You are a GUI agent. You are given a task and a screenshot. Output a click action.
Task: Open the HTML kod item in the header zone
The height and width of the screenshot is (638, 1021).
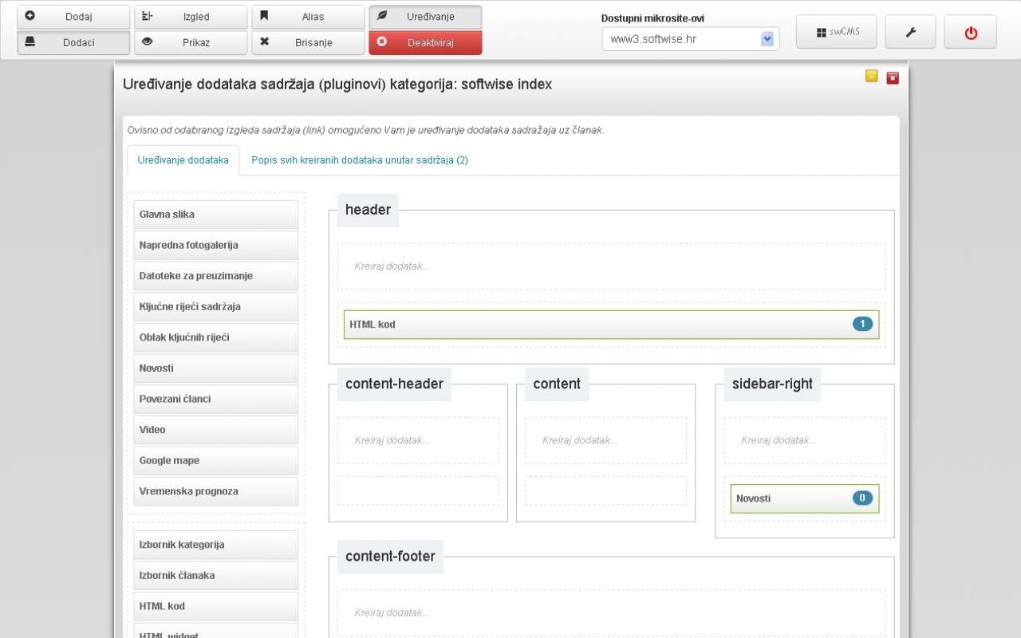[611, 325]
